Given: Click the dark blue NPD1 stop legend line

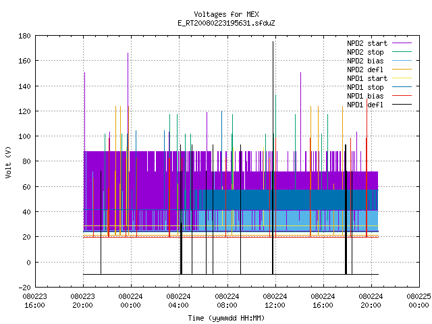Looking at the screenshot, I should [402, 87].
